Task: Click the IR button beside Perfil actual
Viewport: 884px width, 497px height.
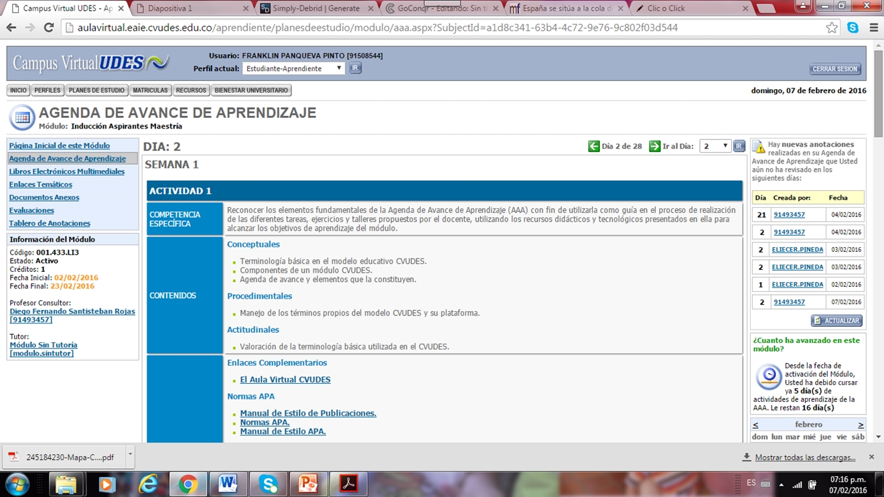Action: tap(355, 68)
